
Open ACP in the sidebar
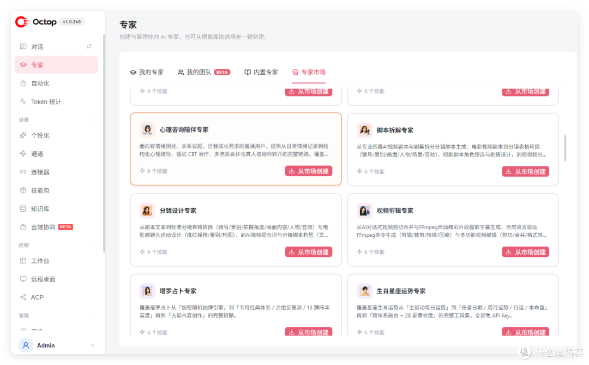(56, 297)
